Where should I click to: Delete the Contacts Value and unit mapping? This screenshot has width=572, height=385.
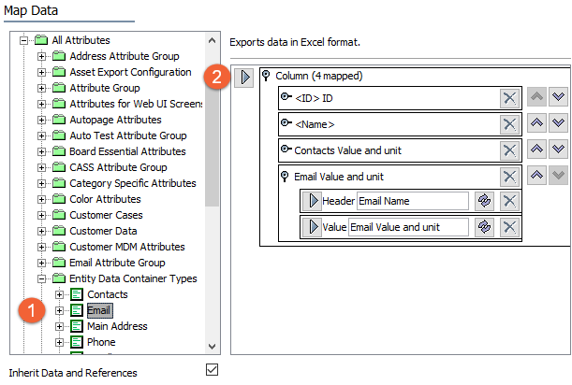coord(509,150)
